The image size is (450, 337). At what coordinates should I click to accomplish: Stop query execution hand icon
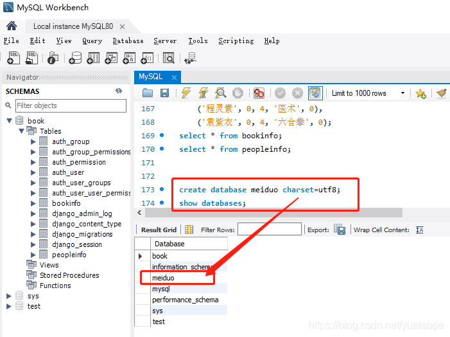click(238, 93)
